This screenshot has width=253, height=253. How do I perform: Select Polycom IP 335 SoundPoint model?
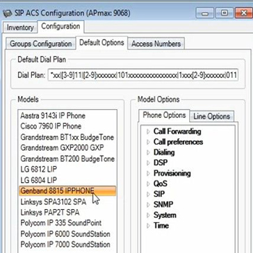(x=67, y=223)
